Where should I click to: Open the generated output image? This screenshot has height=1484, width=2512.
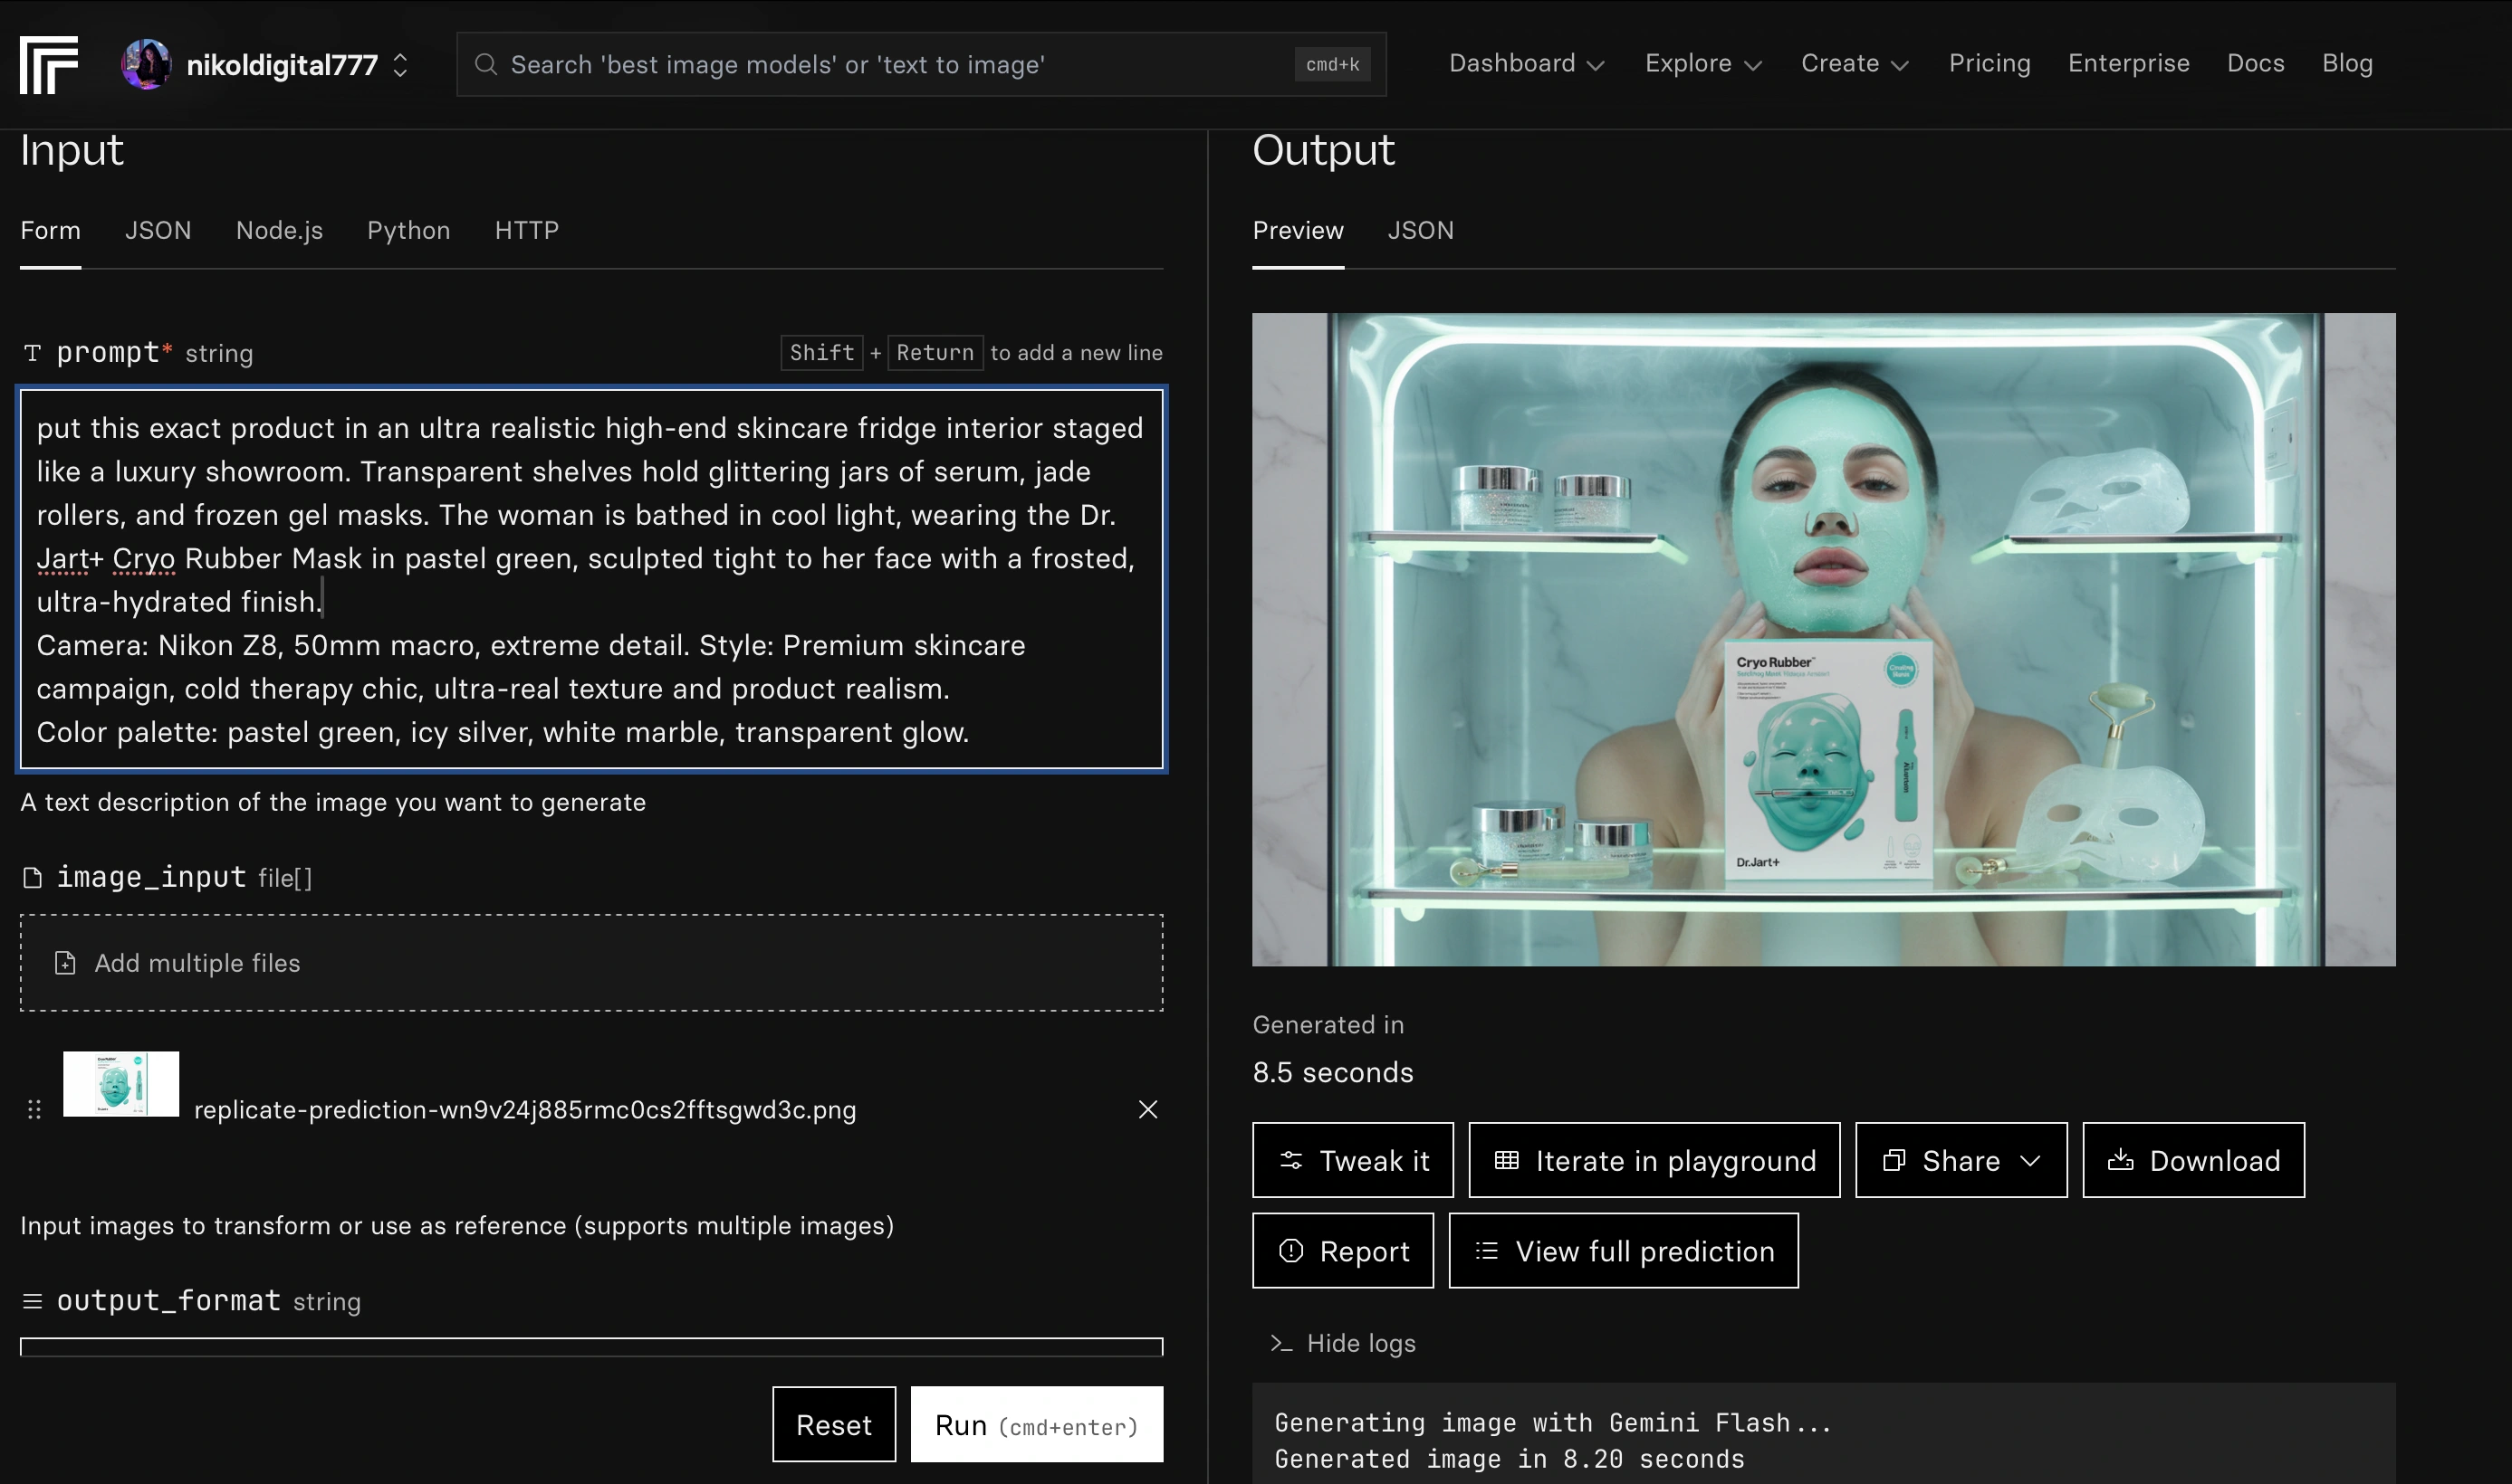click(1824, 640)
